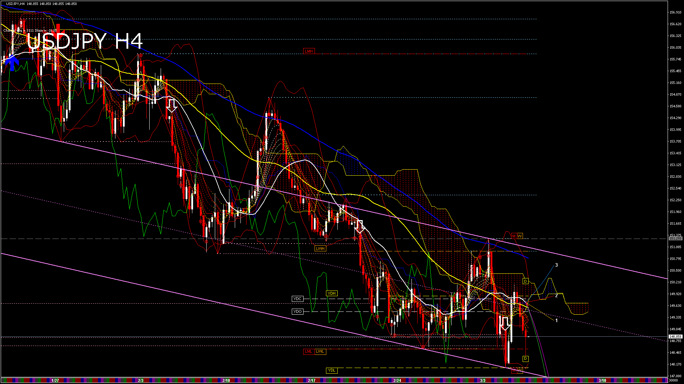Viewport: 684px width, 384px height.
Task: Select the yellow YDL label
Action: tap(331, 370)
